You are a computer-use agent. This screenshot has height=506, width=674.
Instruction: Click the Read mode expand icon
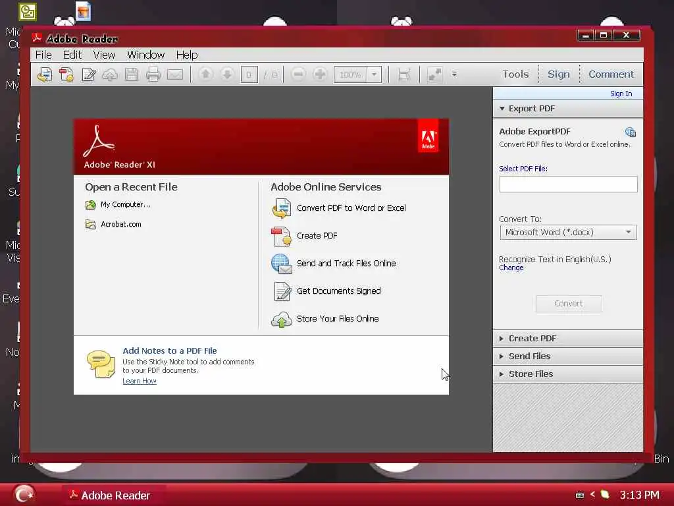pos(434,74)
